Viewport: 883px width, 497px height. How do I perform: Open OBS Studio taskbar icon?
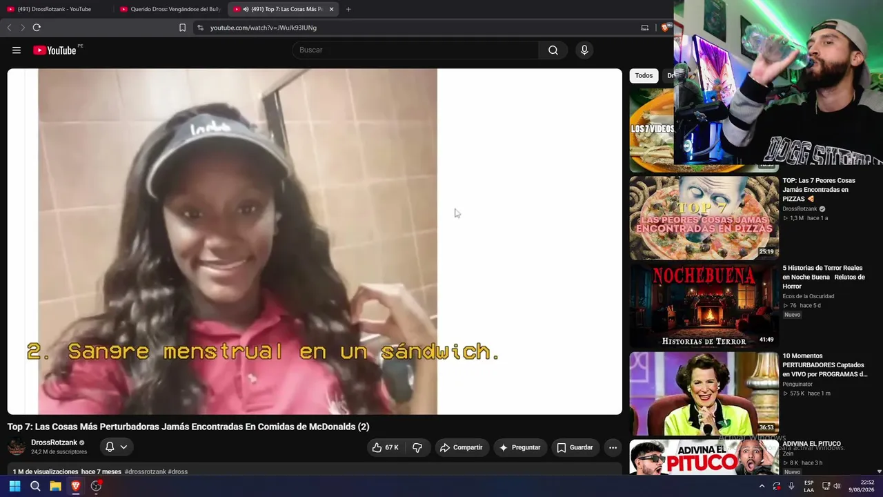[x=96, y=486]
